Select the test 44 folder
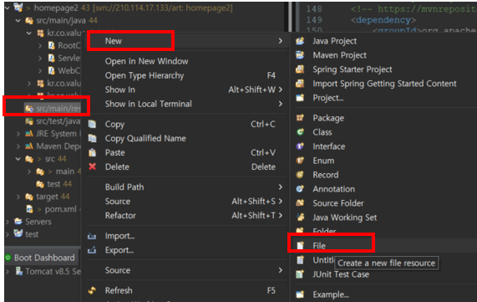477x302 pixels. [x=59, y=184]
